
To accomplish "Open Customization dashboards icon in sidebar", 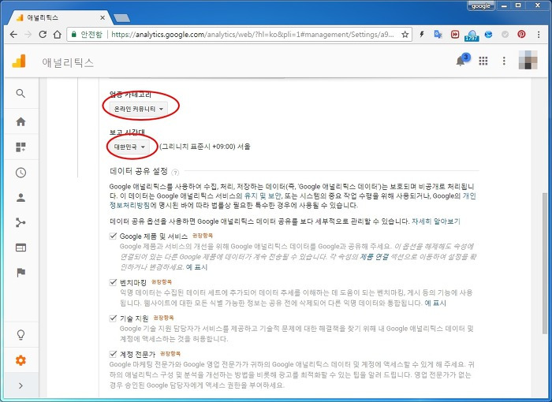I will pyautogui.click(x=21, y=147).
